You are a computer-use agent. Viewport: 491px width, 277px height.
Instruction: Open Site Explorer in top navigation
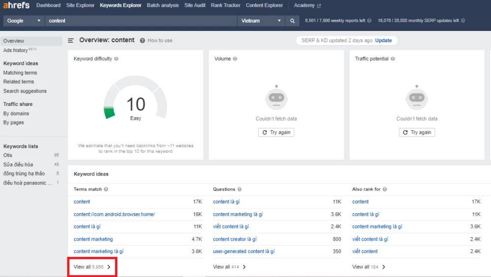(x=80, y=5)
